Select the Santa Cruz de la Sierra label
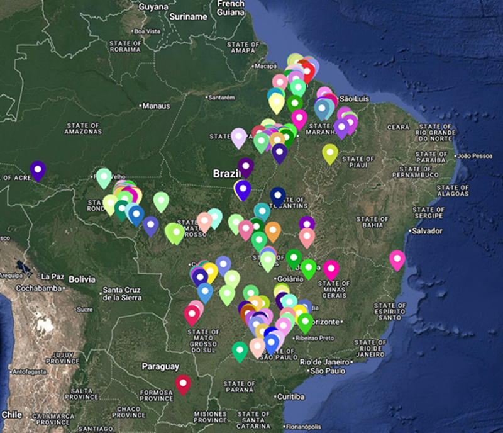Image resolution: width=503 pixels, height=433 pixels. pos(123,294)
